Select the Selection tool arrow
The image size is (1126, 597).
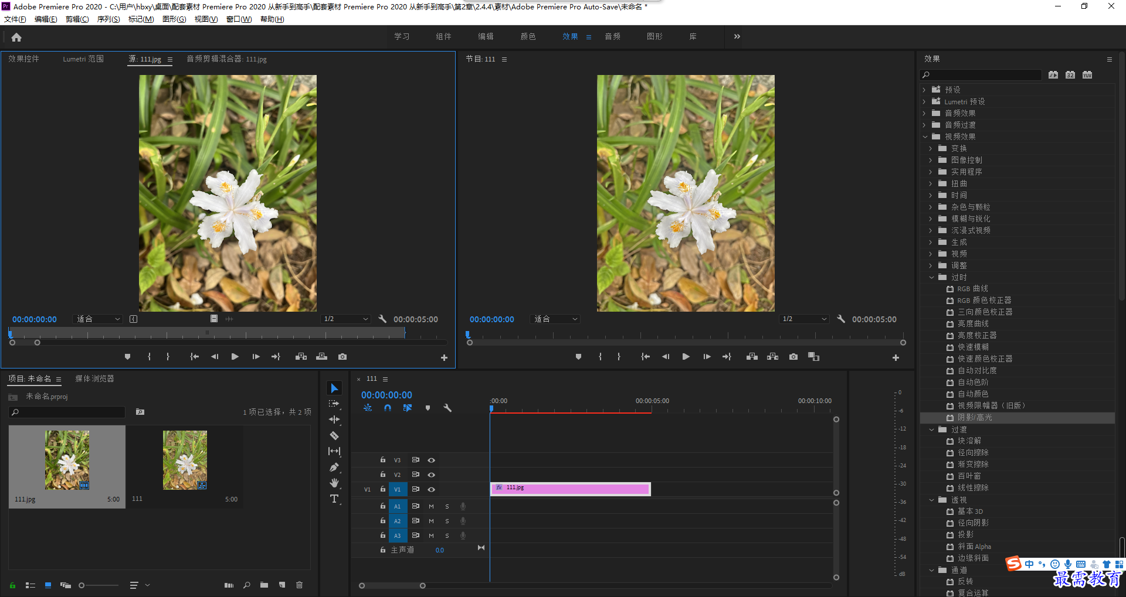pos(334,388)
